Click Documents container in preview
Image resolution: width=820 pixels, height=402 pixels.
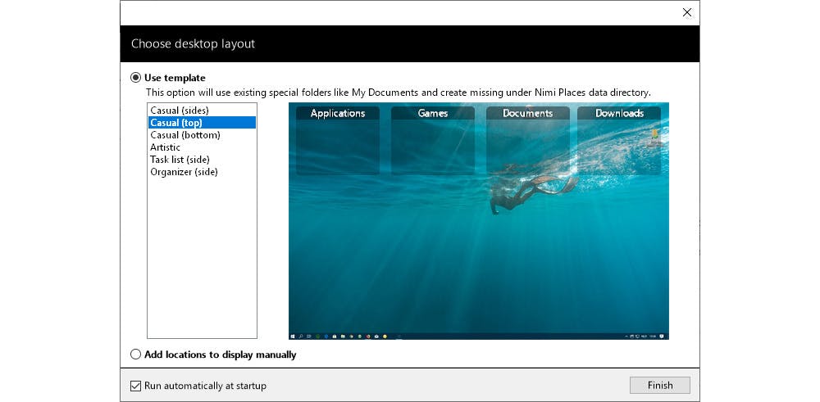coord(527,141)
